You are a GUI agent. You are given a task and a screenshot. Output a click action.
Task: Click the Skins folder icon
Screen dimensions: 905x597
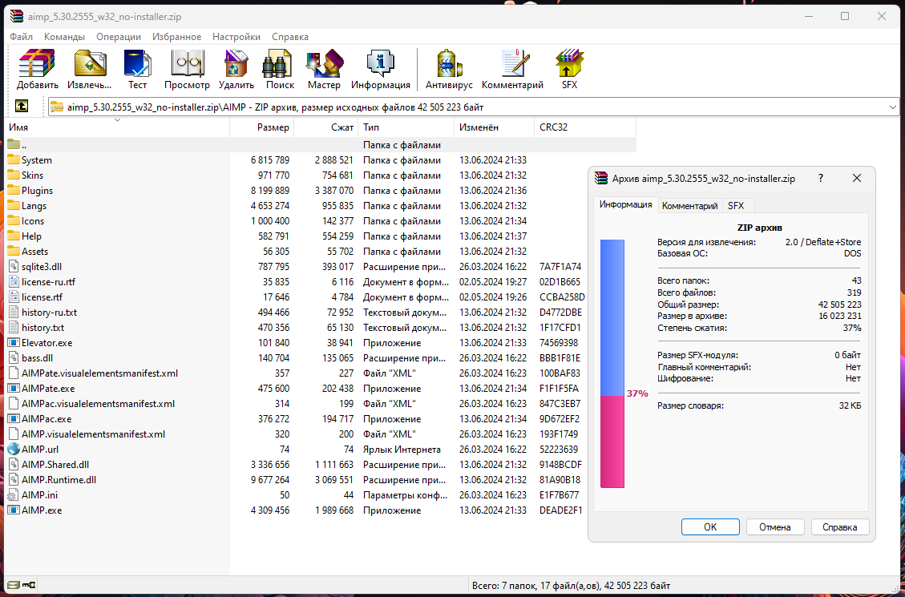coord(14,175)
